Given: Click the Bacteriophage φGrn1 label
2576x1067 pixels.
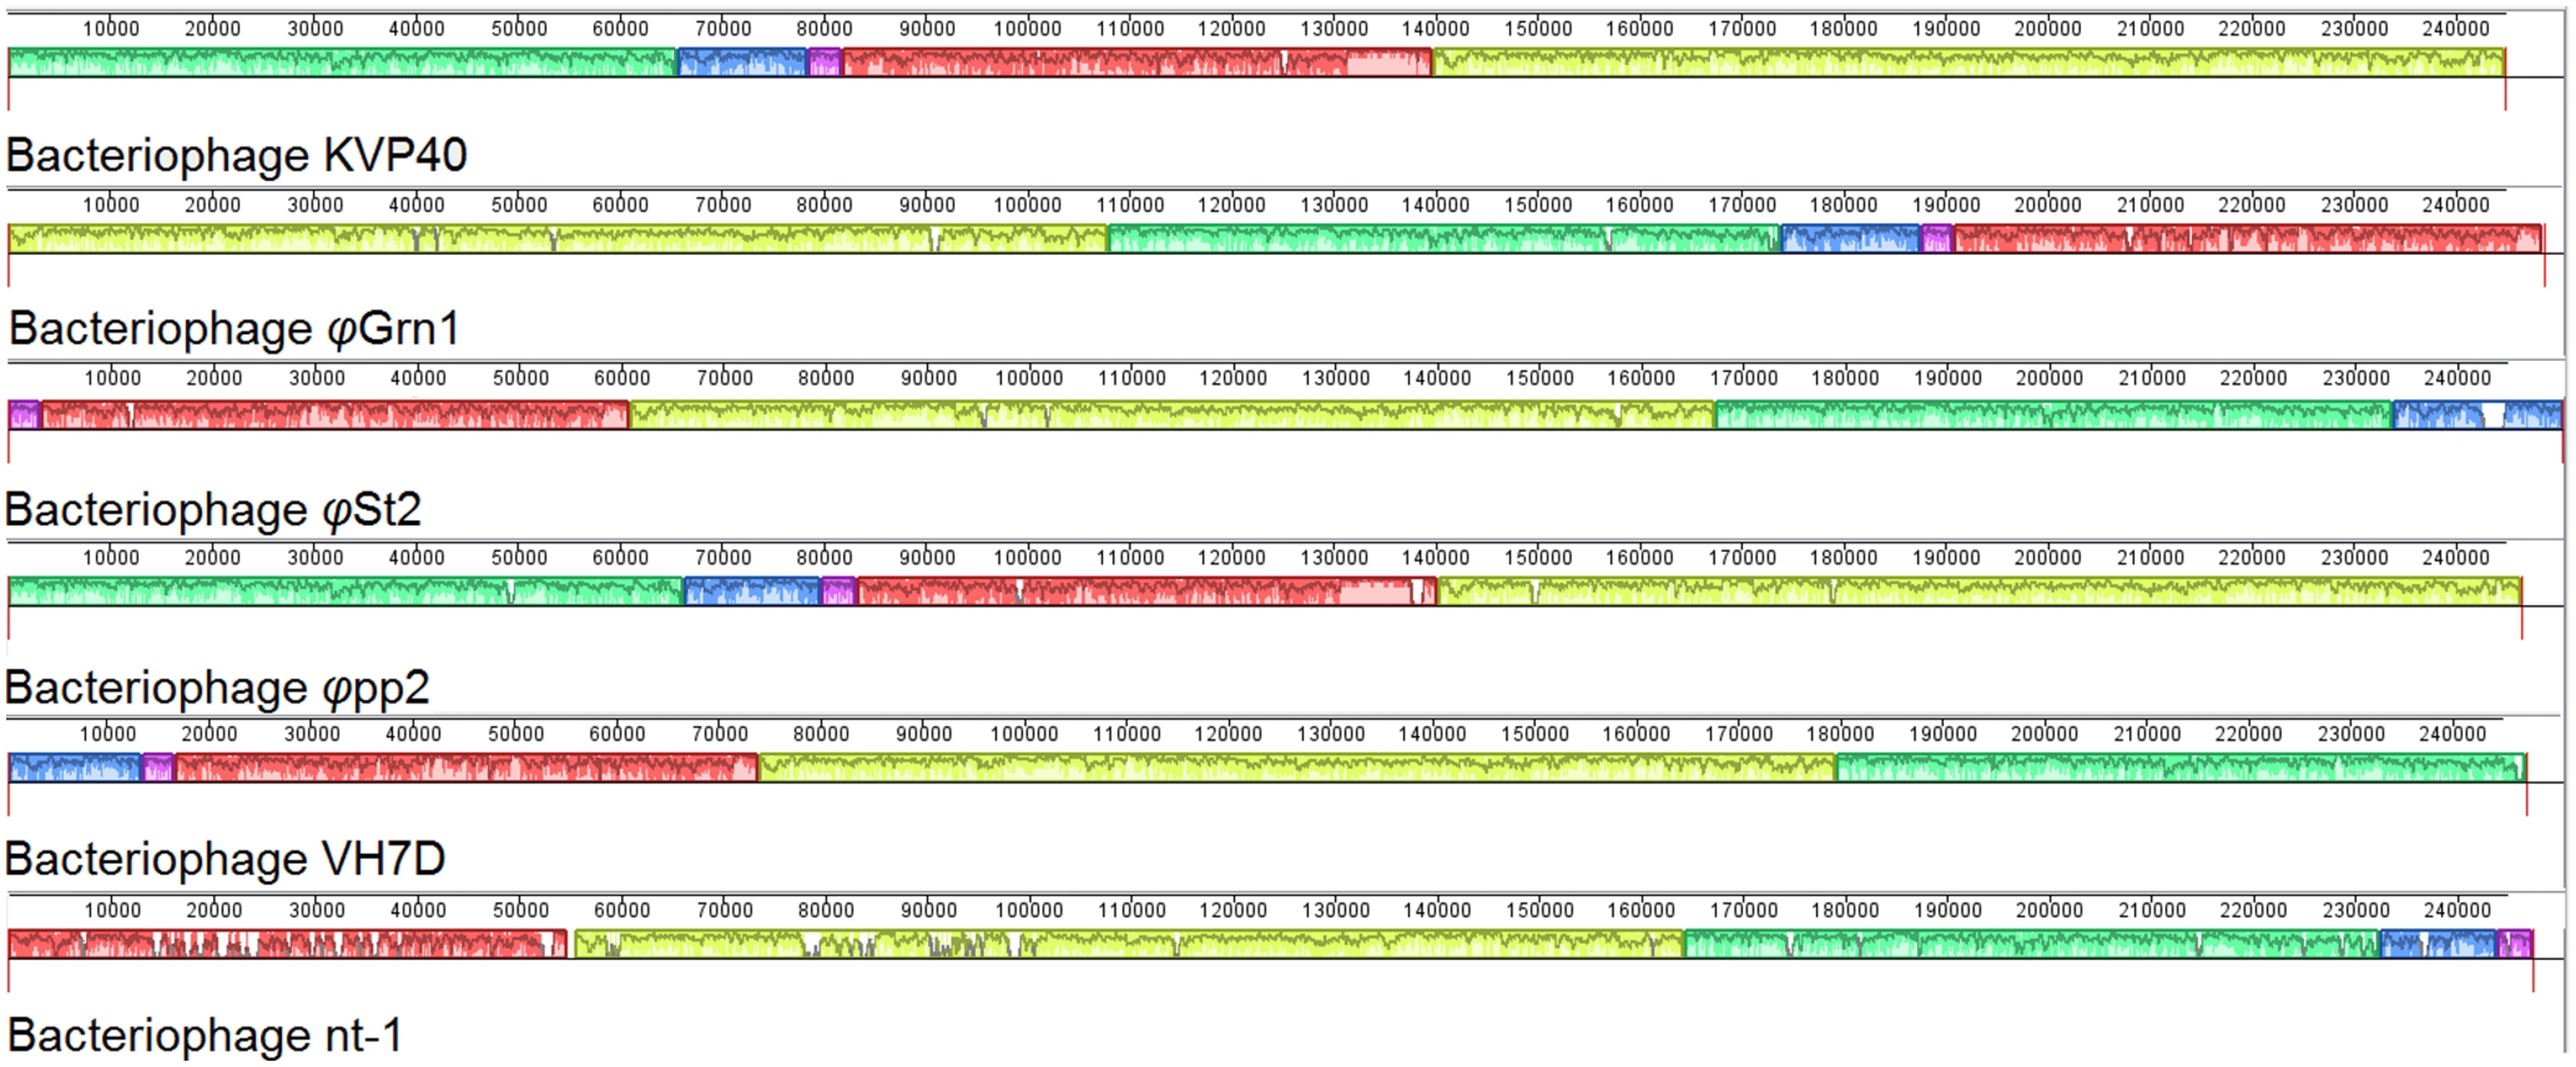Looking at the screenshot, I should (234, 329).
